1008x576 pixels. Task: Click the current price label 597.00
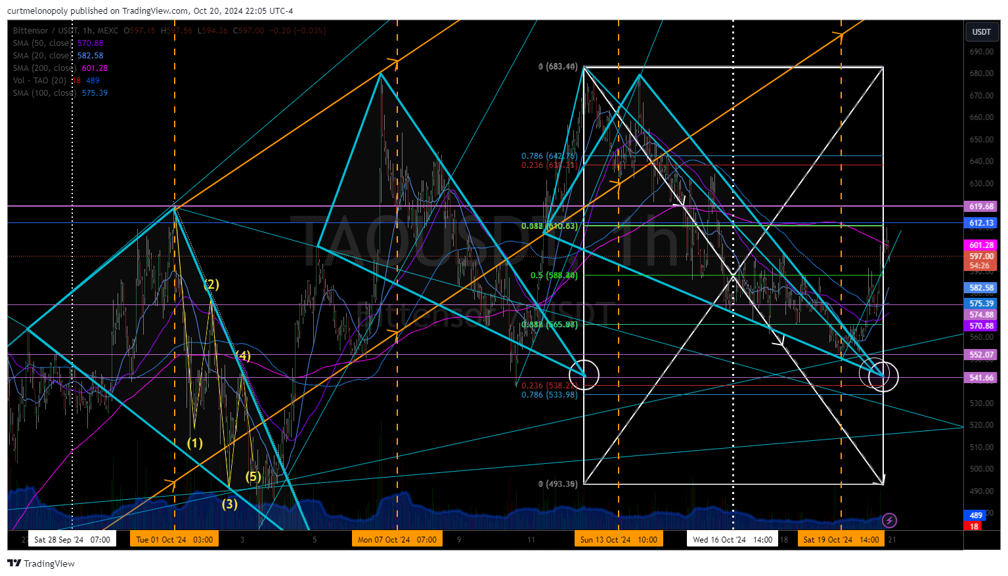coord(981,257)
